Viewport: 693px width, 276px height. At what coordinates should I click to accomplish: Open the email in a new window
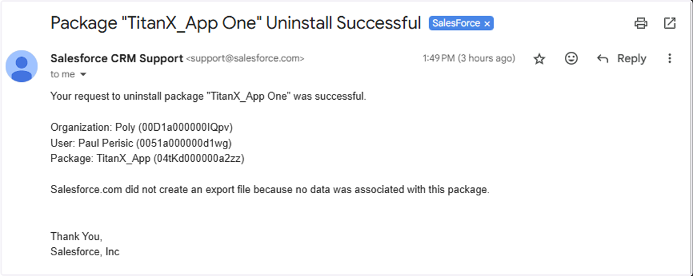[x=669, y=23]
